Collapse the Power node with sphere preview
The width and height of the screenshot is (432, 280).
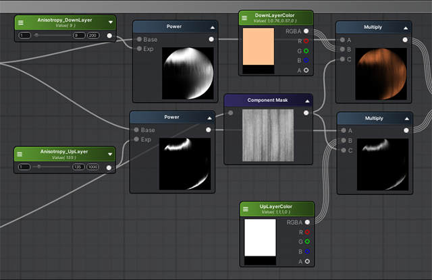click(x=212, y=28)
